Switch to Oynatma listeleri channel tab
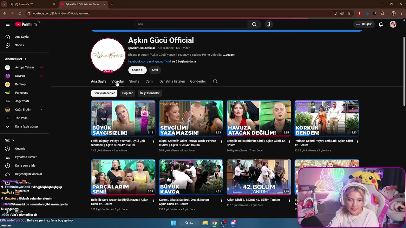 (x=172, y=81)
